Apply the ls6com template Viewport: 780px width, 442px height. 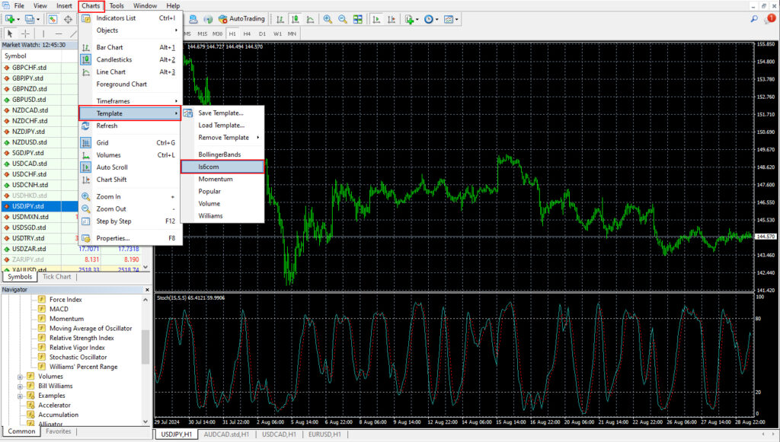222,167
